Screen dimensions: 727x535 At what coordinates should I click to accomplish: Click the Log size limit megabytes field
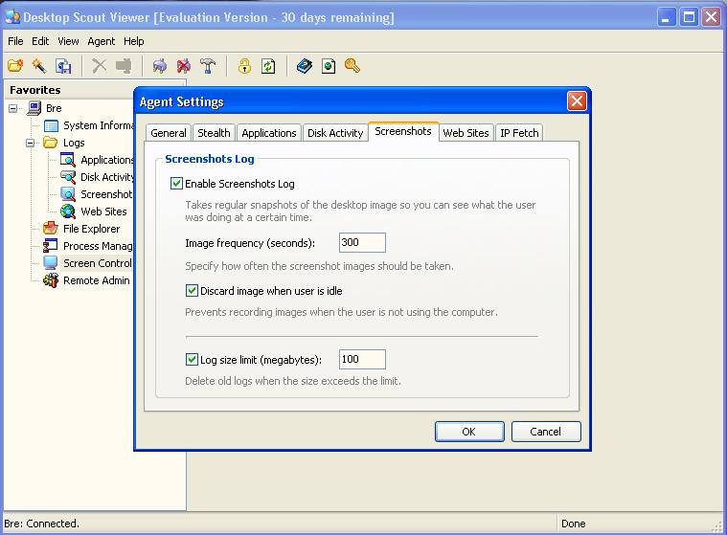362,359
